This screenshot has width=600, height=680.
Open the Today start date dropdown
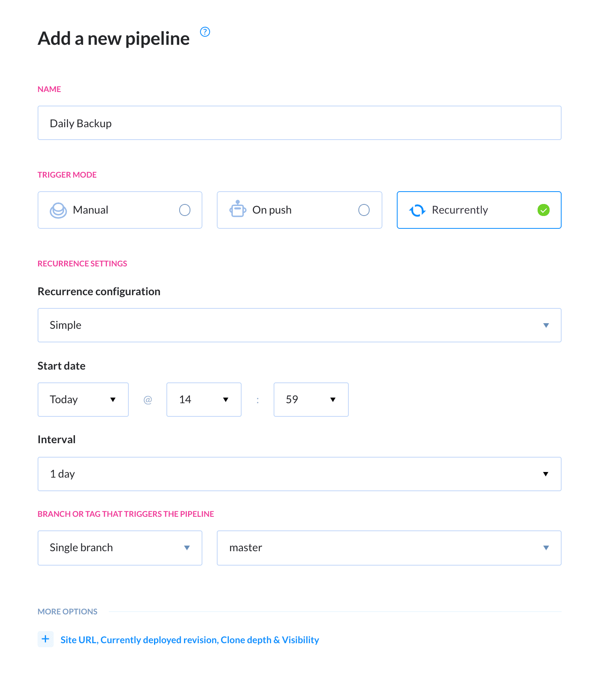pos(83,400)
